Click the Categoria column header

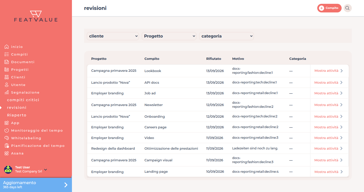tap(298, 59)
